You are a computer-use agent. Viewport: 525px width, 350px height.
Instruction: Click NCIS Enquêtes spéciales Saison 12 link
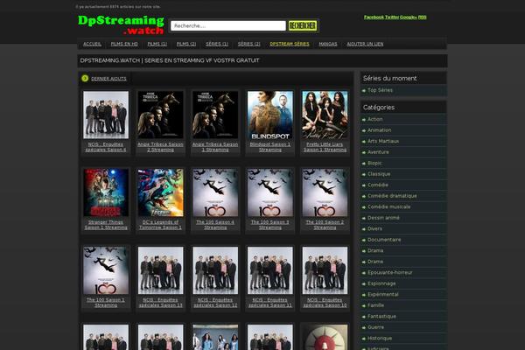[x=215, y=303]
